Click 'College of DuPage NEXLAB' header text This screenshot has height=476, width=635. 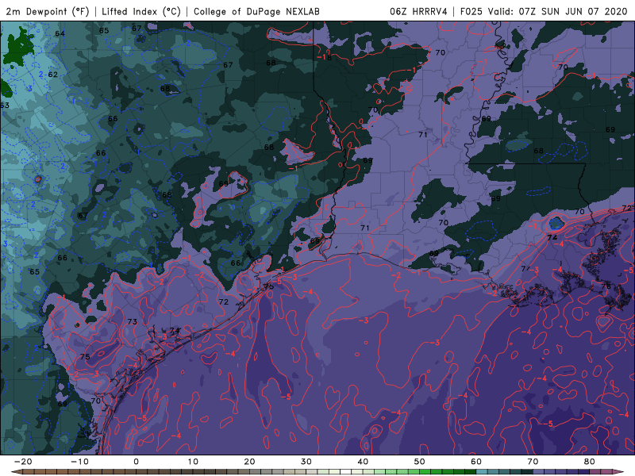[256, 11]
